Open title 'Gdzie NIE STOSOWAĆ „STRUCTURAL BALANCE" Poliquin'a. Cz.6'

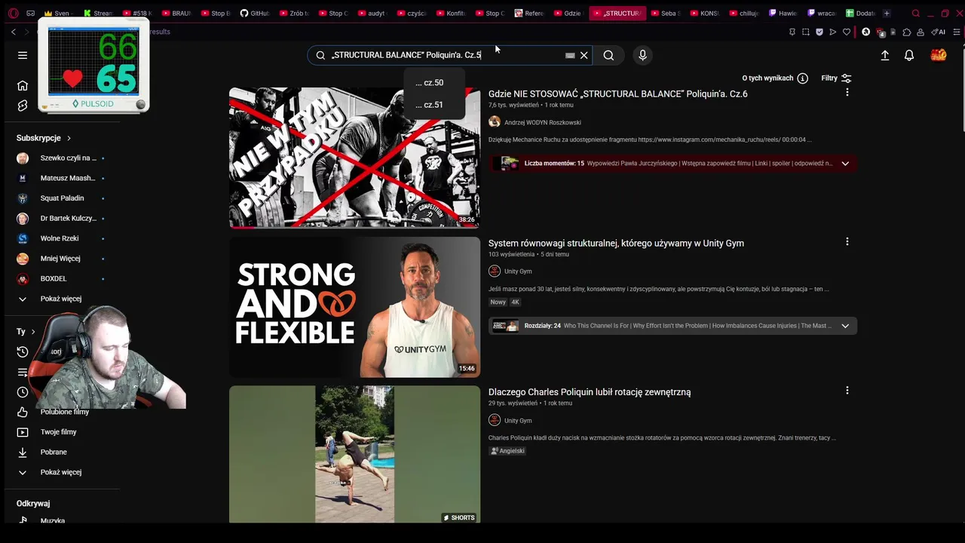[617, 94]
